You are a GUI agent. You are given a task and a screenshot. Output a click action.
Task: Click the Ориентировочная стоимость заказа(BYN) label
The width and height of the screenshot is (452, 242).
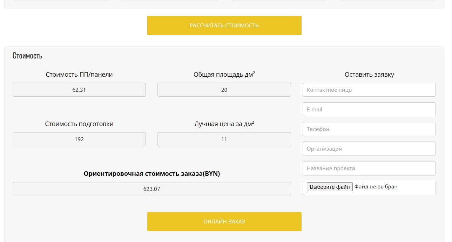coord(151,174)
